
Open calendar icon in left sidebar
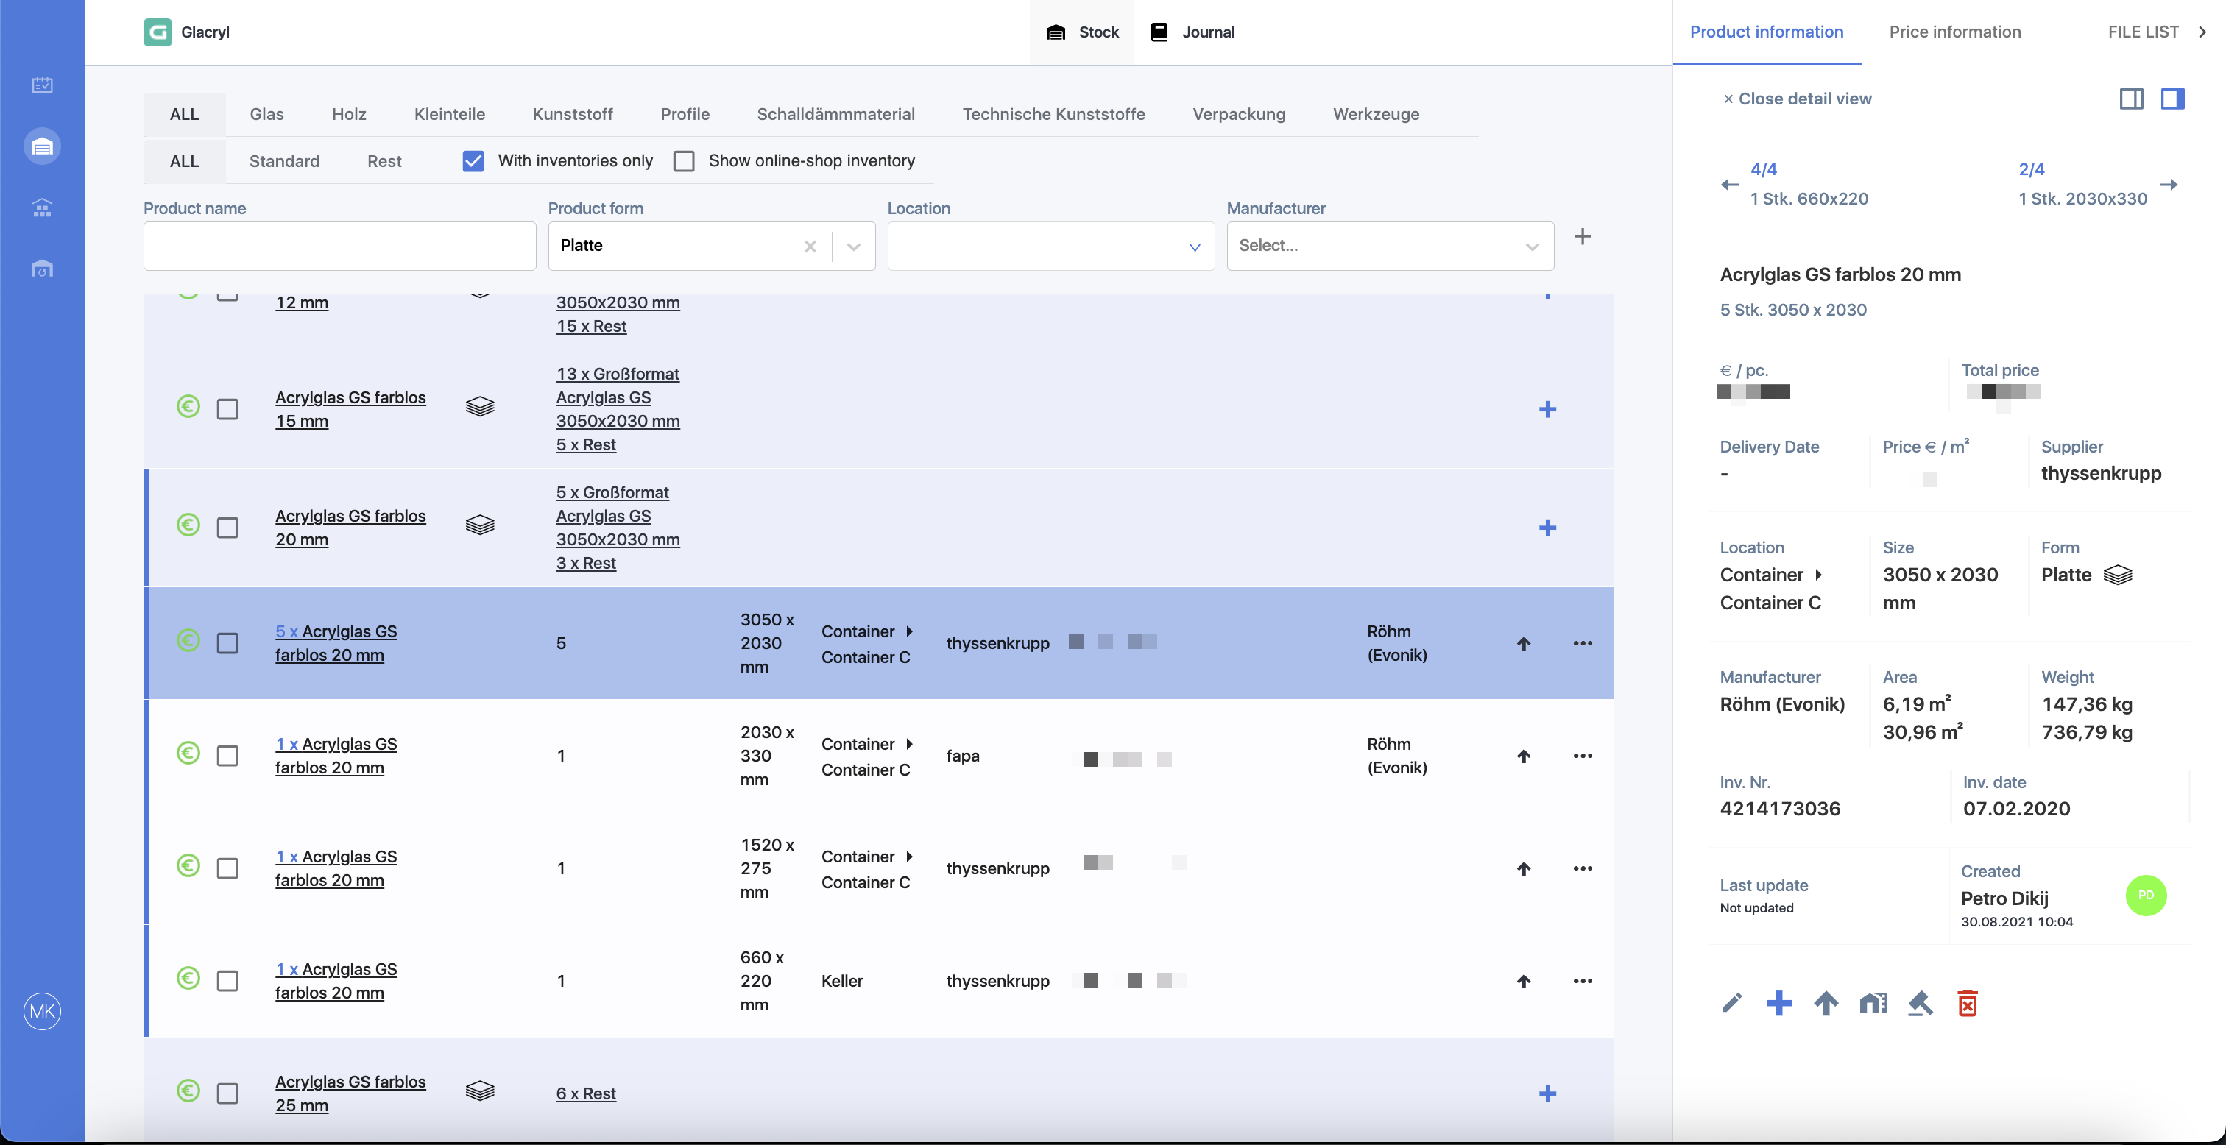coord(43,85)
